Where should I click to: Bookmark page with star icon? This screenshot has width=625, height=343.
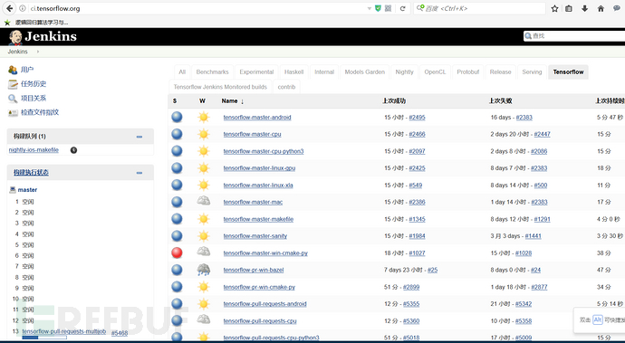pos(554,8)
